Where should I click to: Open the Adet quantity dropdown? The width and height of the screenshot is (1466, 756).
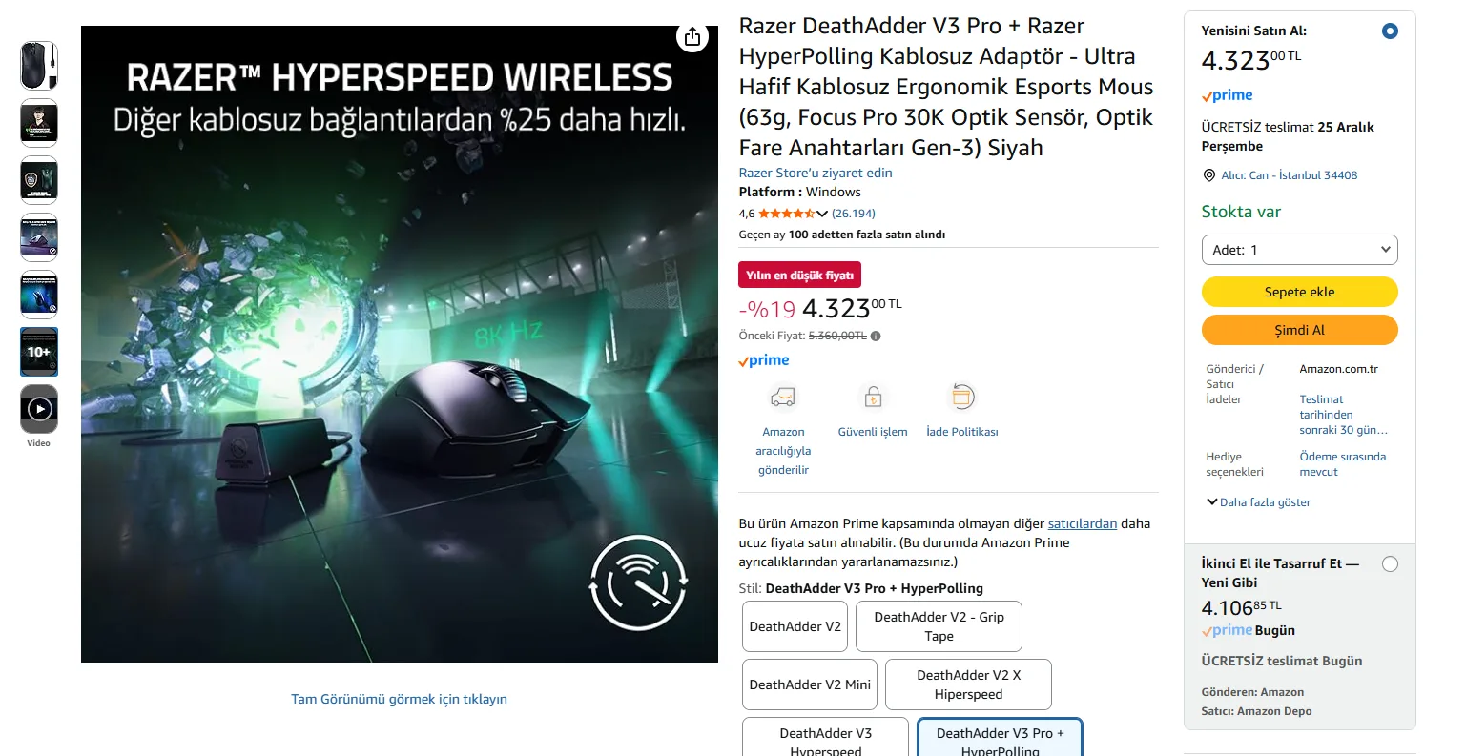point(1299,250)
